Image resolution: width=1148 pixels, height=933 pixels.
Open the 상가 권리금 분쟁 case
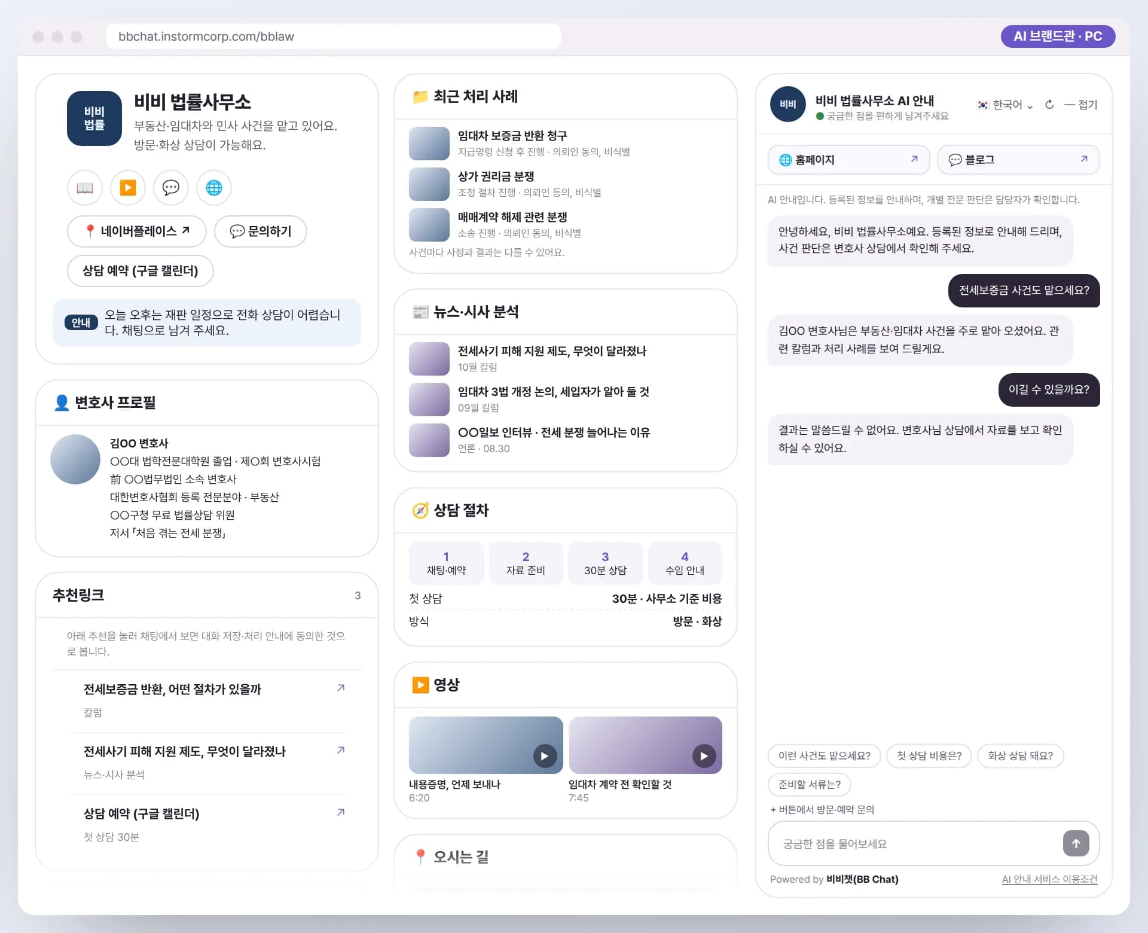tap(565, 184)
